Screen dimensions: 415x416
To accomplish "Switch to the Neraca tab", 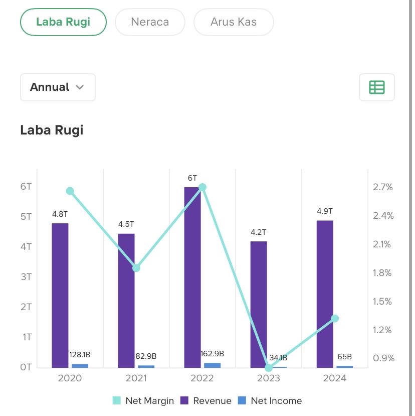I will [150, 22].
